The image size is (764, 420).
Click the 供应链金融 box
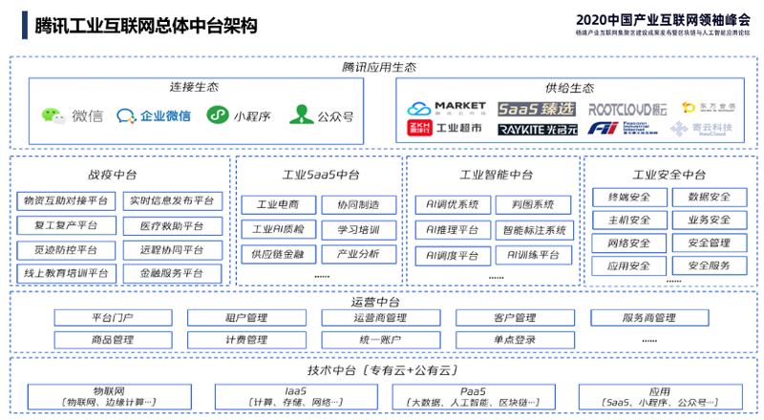coord(278,254)
